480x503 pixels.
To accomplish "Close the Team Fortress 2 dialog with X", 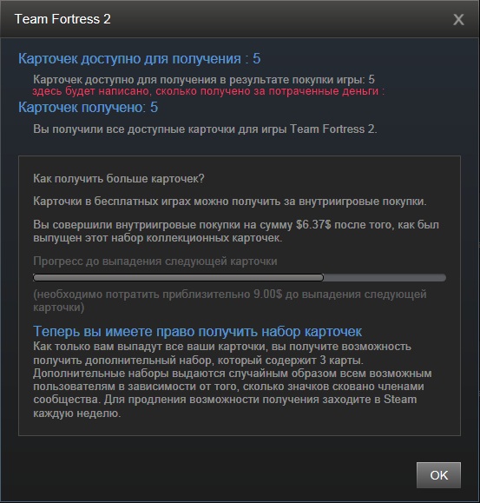I will pyautogui.click(x=458, y=20).
